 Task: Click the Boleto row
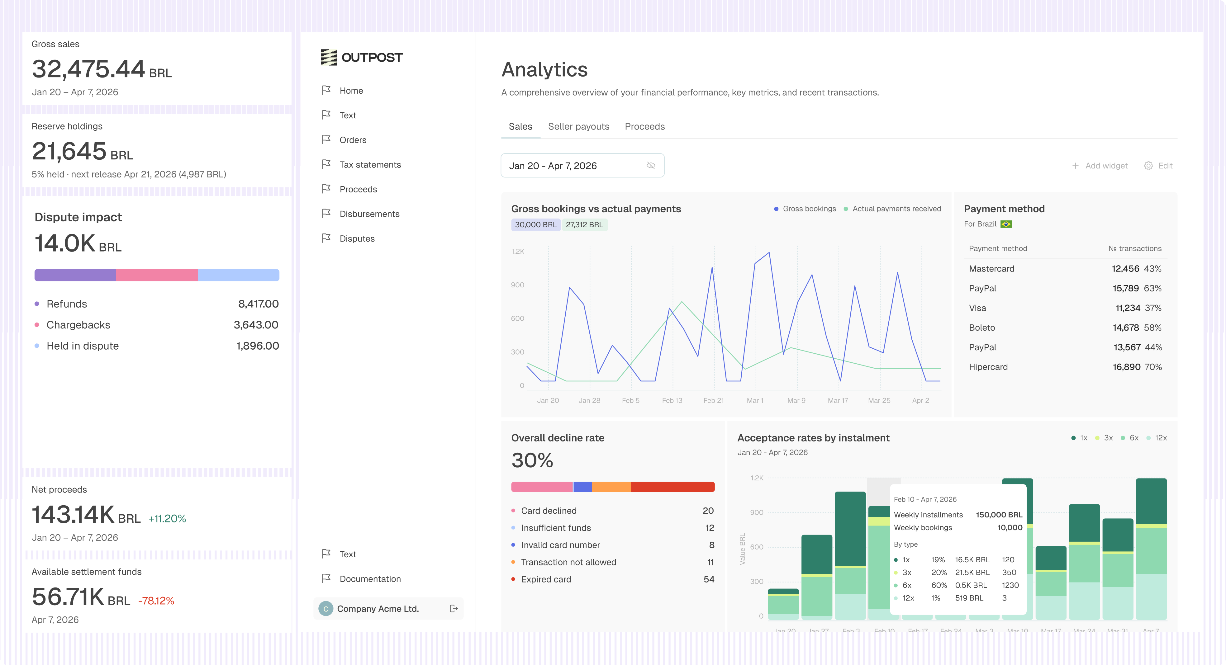click(1065, 328)
